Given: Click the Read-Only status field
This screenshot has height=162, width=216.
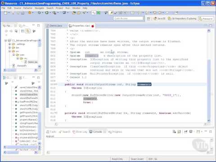Looking at the screenshot, I should [x=117, y=159].
